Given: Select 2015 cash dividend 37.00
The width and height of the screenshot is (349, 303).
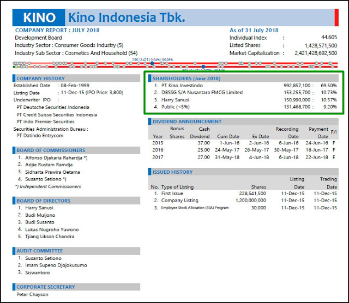Looking at the screenshot, I should pyautogui.click(x=203, y=143).
